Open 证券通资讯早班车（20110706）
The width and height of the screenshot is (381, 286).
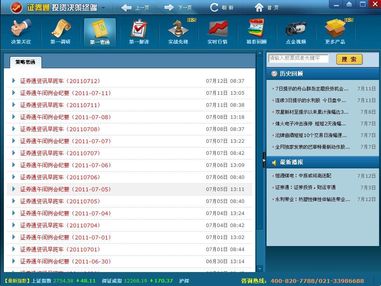coord(60,177)
